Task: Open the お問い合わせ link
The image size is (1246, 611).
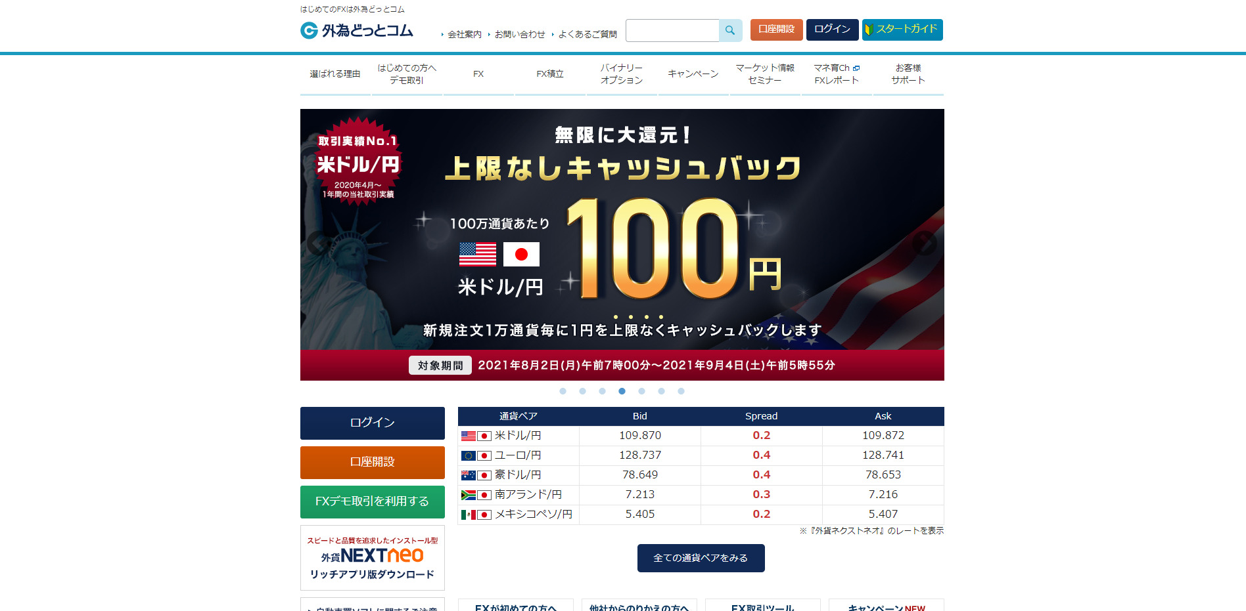Action: (520, 34)
